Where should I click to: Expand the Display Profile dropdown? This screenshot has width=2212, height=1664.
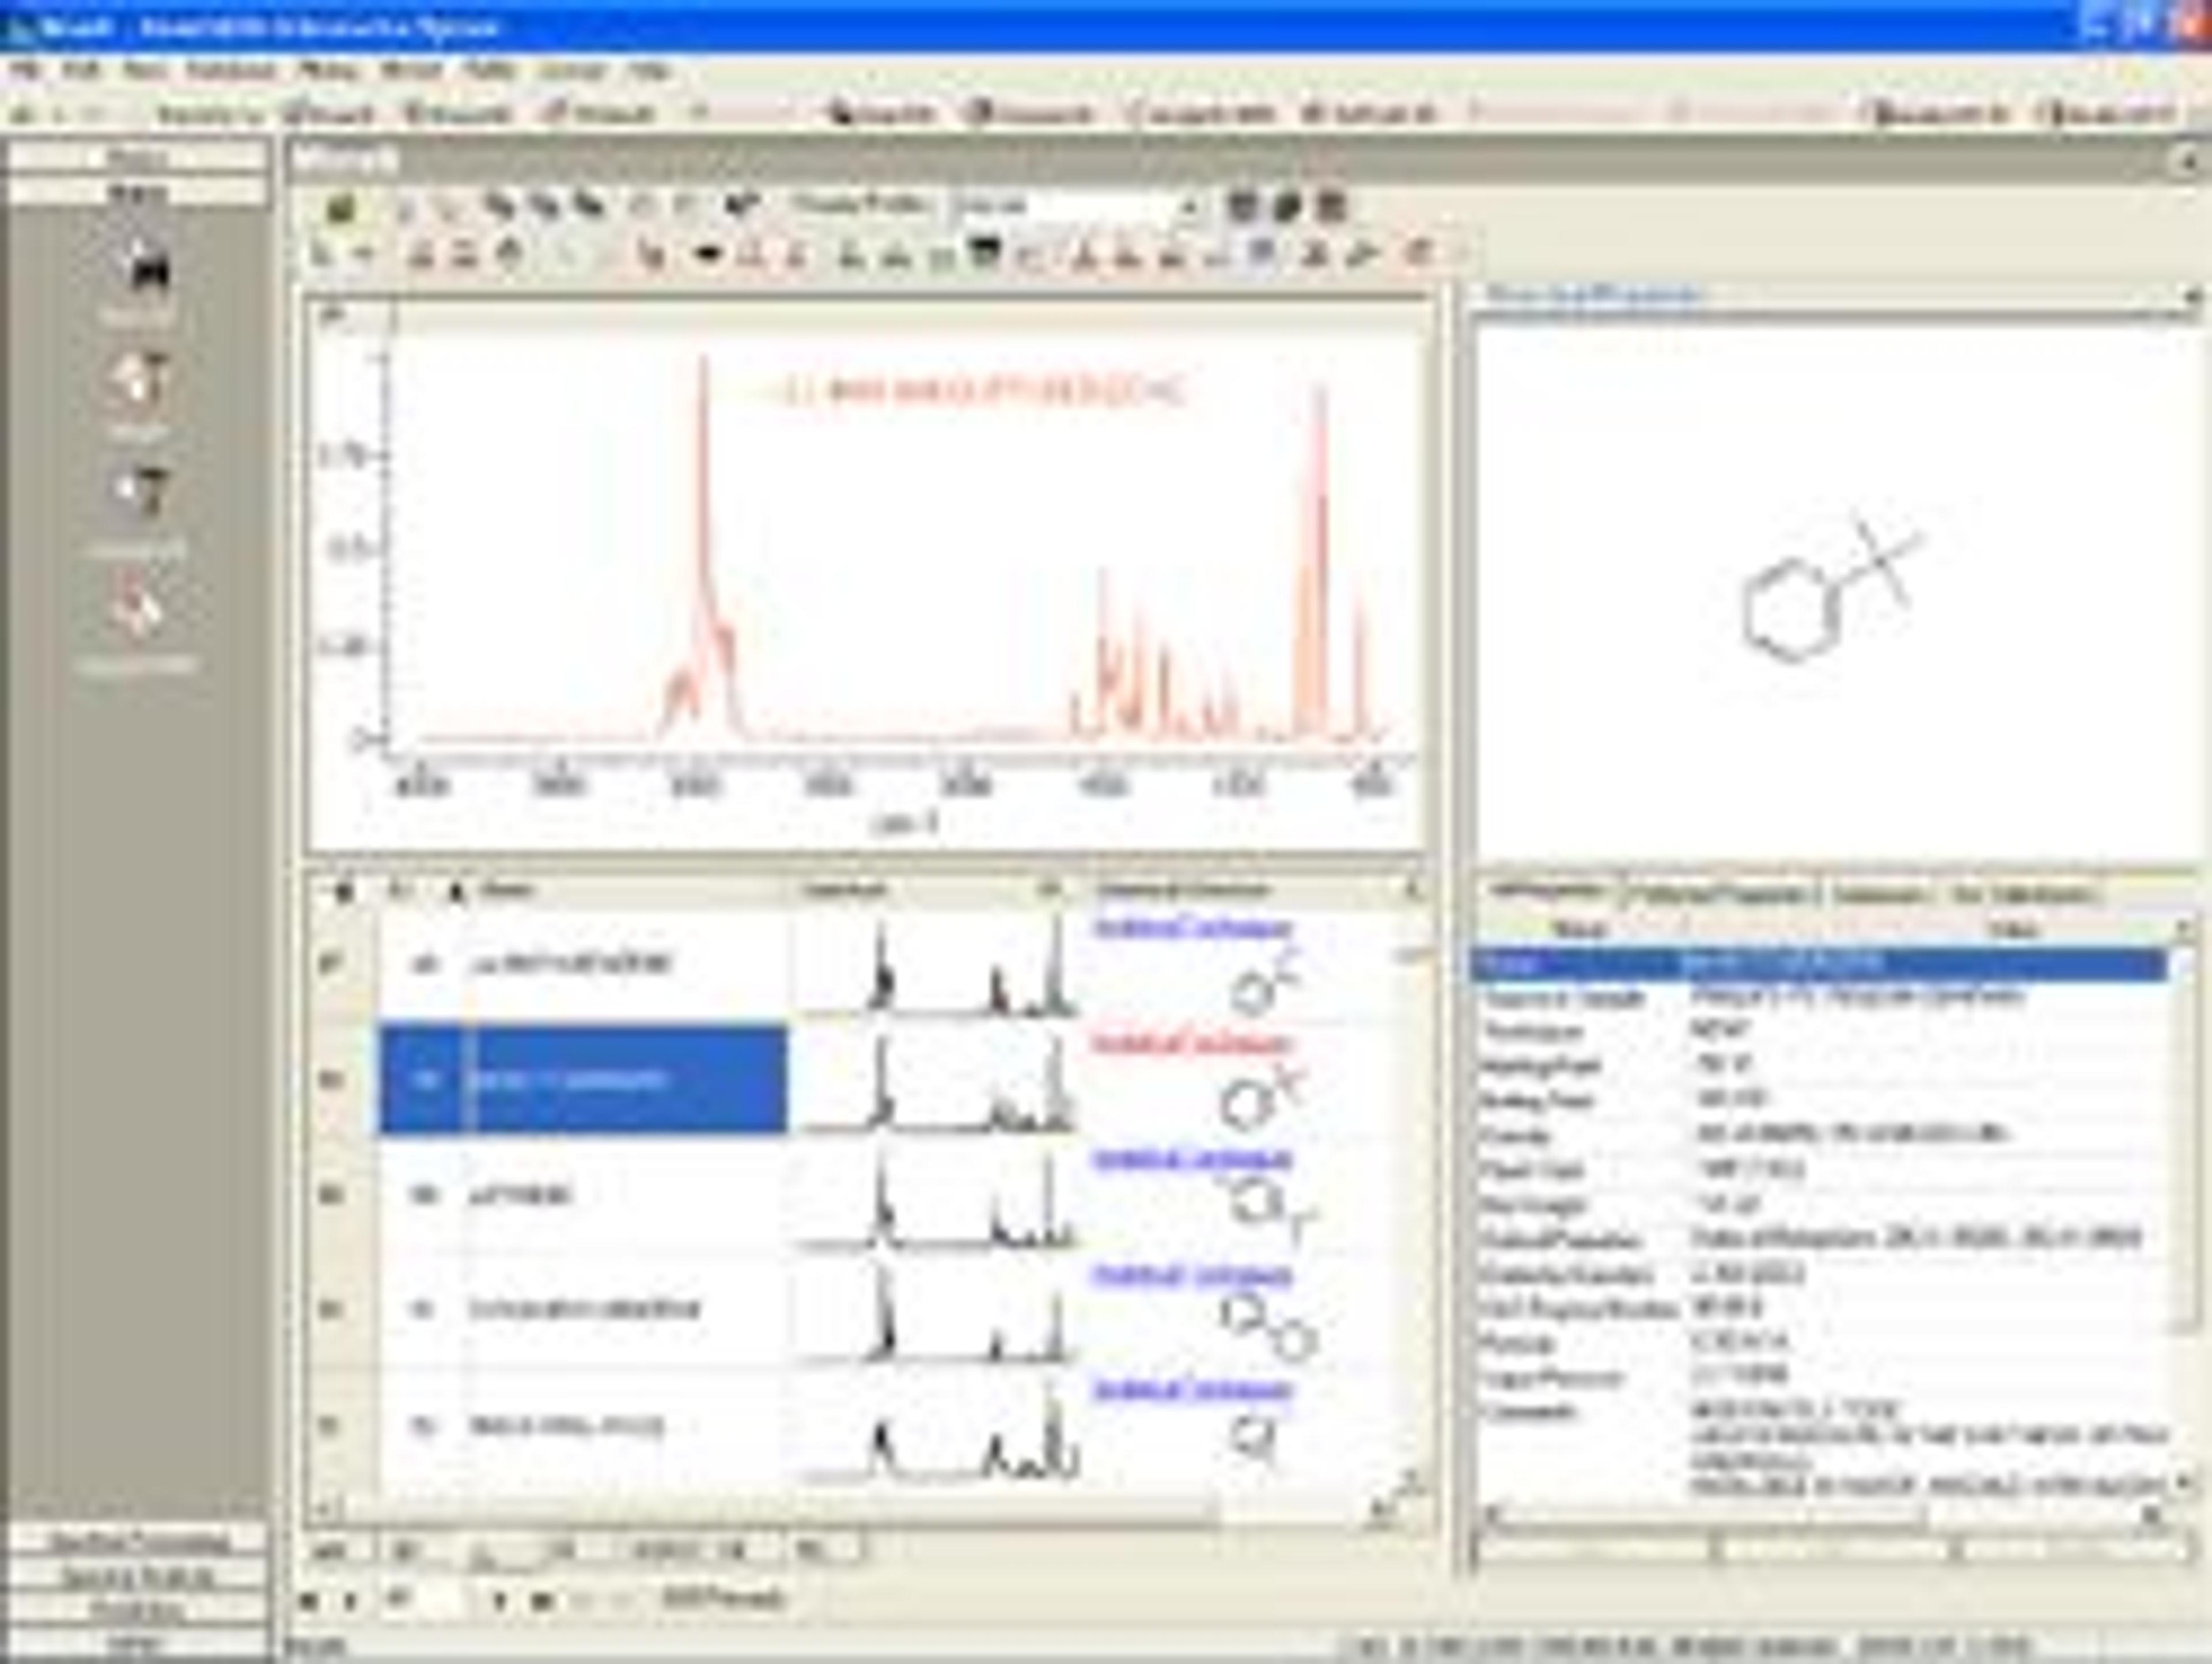point(1190,207)
